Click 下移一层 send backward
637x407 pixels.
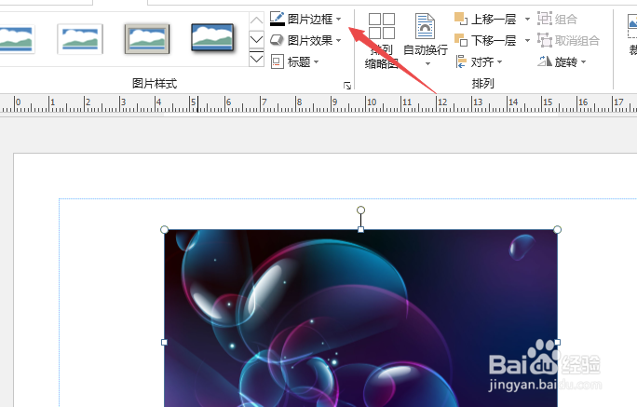click(x=486, y=40)
